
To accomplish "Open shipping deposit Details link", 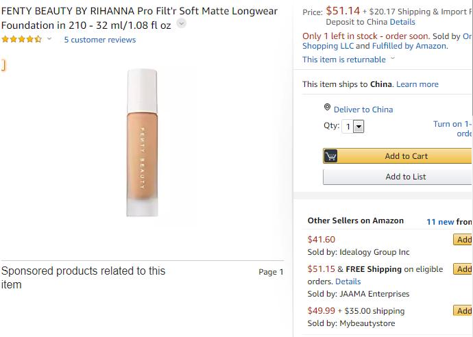I will point(402,22).
